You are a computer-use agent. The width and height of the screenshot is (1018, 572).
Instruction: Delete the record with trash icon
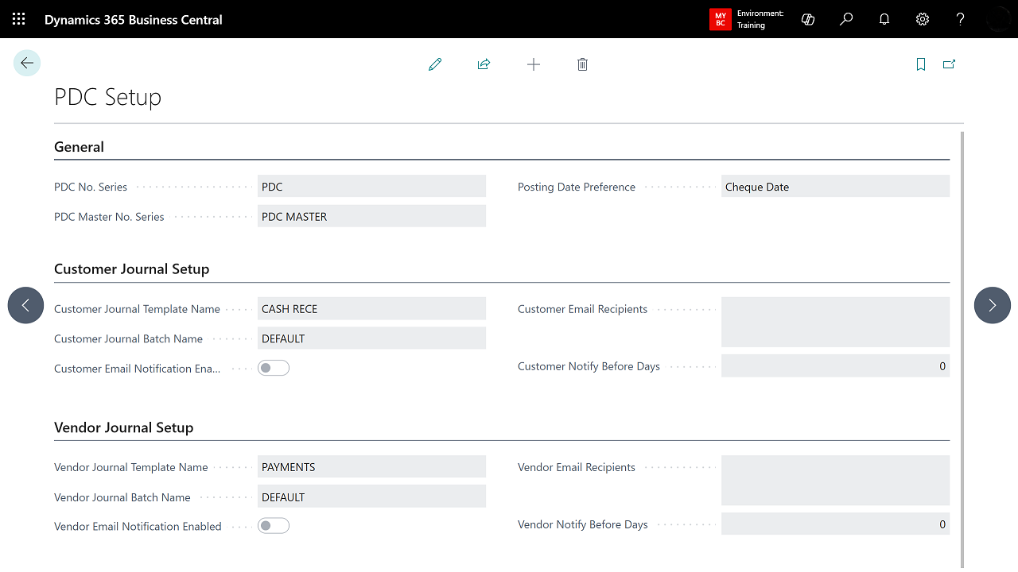582,64
